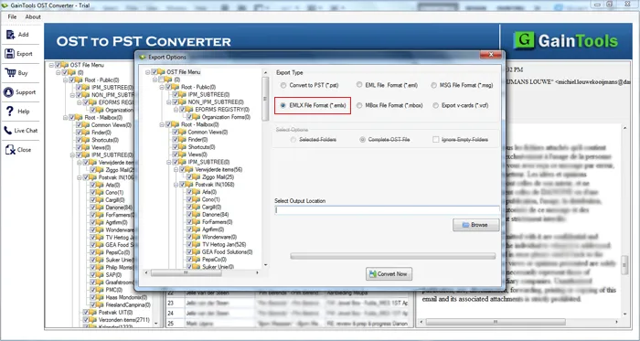This screenshot has height=341, width=640.
Task: Select Common Views(0) in dialog tree
Action: tap(208, 133)
